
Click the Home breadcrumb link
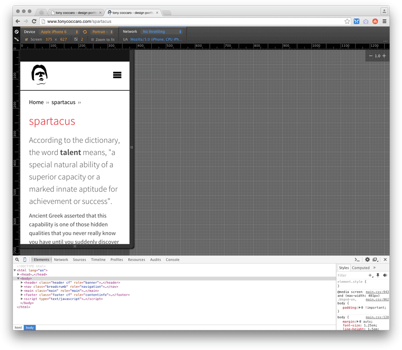(36, 102)
